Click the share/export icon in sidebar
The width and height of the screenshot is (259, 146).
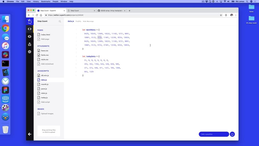(30, 44)
